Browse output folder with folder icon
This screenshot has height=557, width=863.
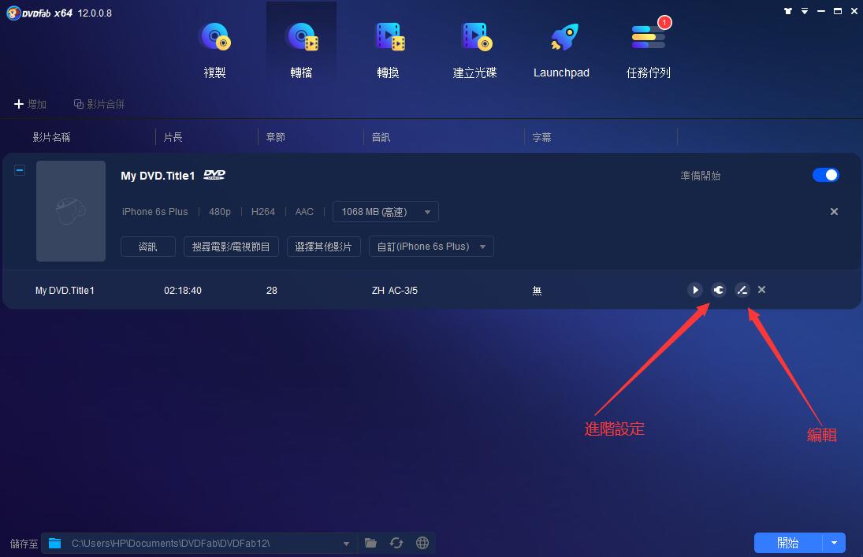371,544
